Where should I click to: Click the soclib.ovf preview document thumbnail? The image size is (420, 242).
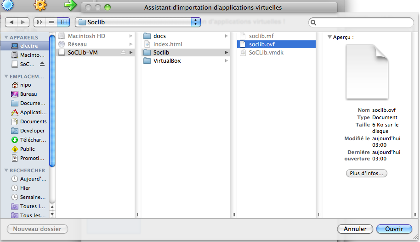tap(367, 71)
